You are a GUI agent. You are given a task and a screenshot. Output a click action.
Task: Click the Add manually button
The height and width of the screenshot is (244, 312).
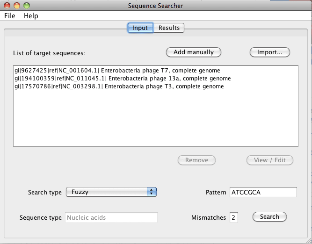(193, 52)
